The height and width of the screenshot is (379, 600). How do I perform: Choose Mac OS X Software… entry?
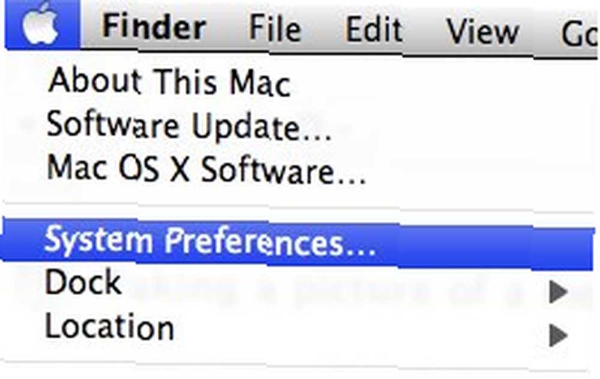(x=206, y=170)
